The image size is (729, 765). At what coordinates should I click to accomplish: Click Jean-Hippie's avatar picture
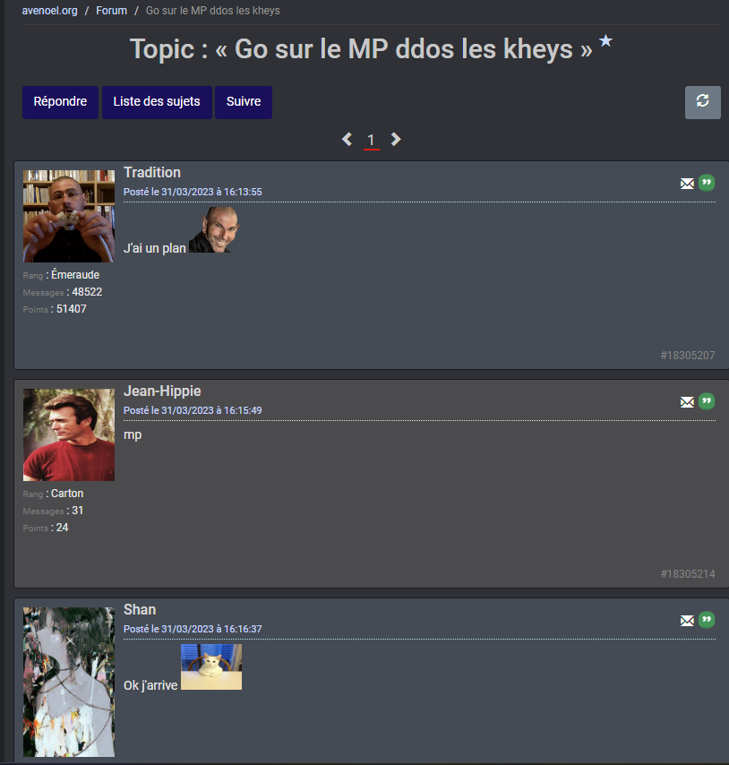[69, 434]
